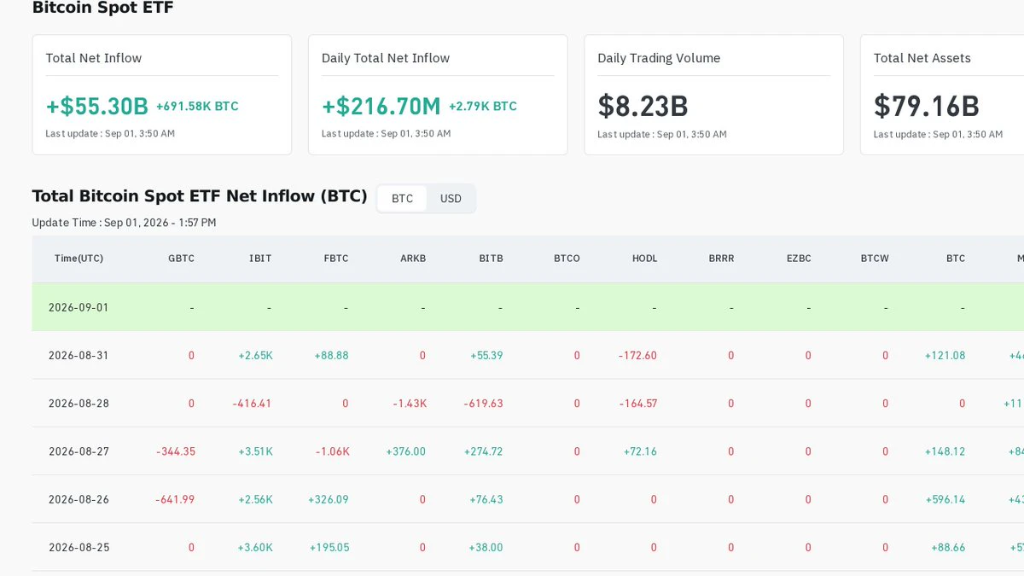Click the +38.00 BITB value

[x=486, y=547]
